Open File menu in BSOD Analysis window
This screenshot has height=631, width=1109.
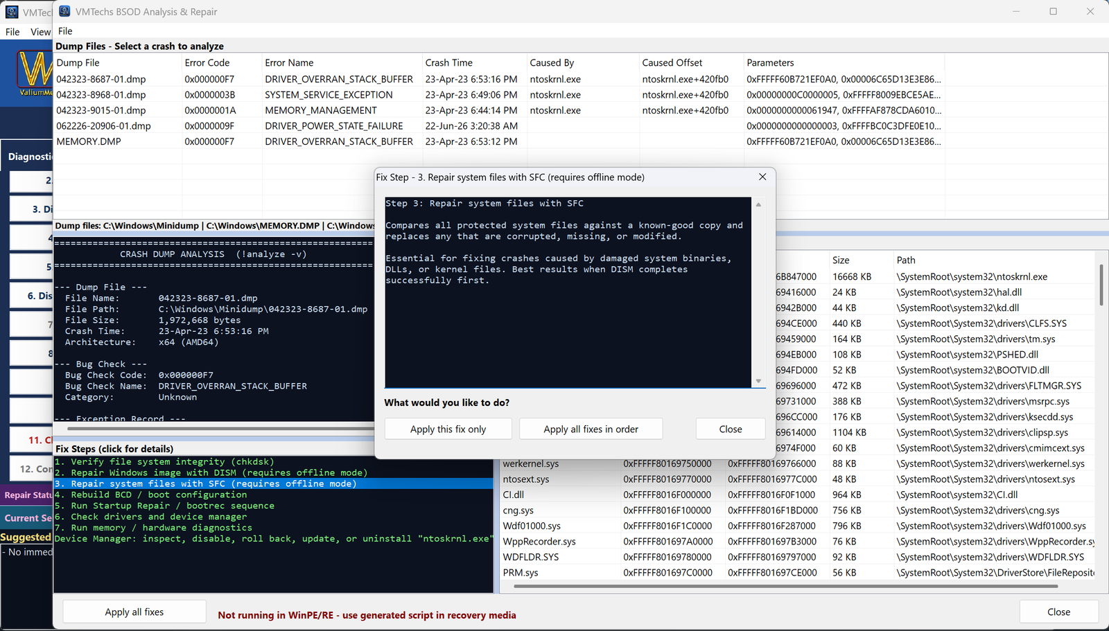pyautogui.click(x=65, y=31)
